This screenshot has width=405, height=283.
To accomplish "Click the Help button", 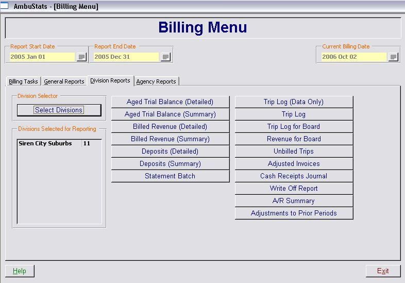I will (x=20, y=271).
